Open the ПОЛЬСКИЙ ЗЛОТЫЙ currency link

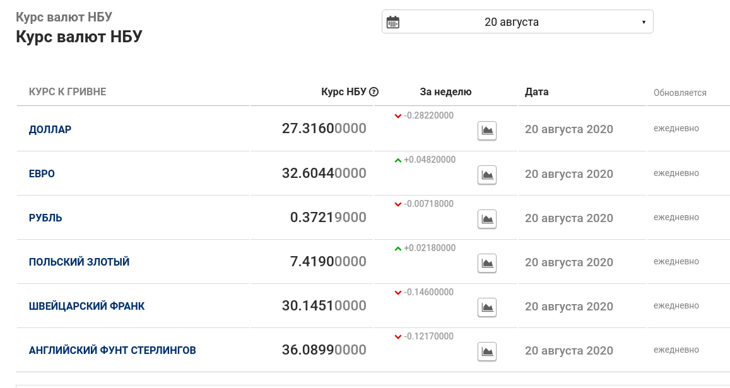(x=79, y=262)
